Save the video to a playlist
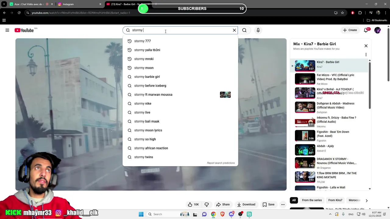 click(268, 204)
